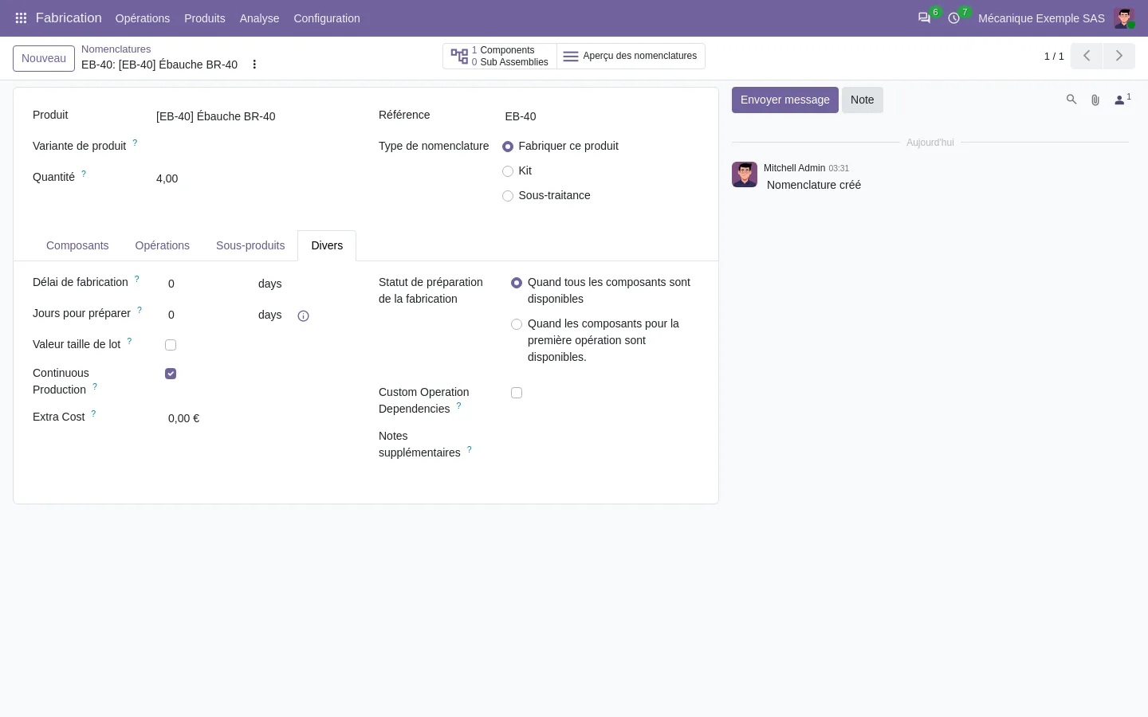Click the Note button in chatter

point(863,100)
